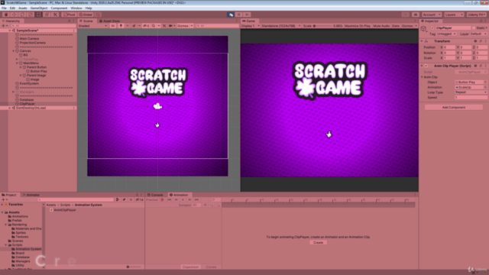Select the Hand tool in the toolbar
Image resolution: width=489 pixels, height=275 pixels.
[6, 15]
